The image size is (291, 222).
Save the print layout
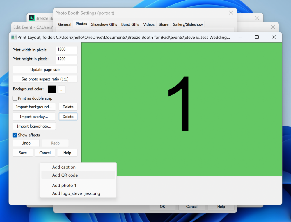click(23, 153)
